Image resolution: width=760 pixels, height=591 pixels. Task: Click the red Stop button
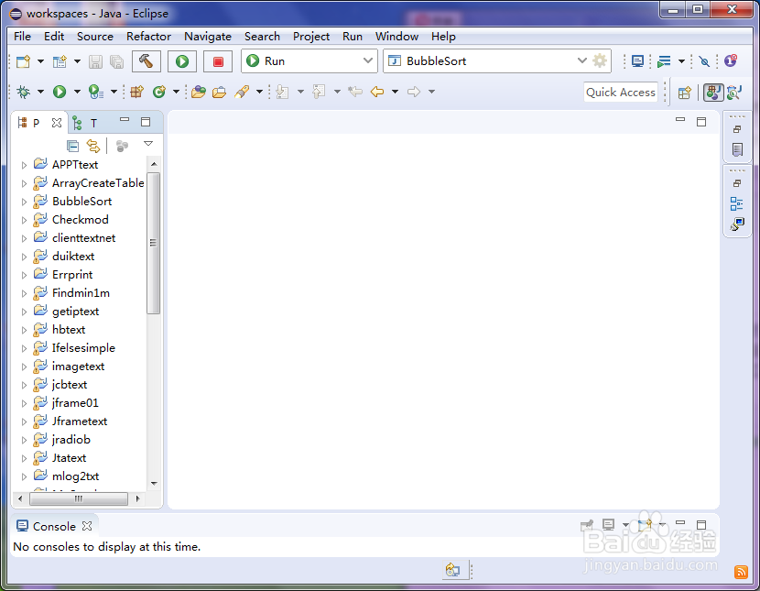coord(218,61)
